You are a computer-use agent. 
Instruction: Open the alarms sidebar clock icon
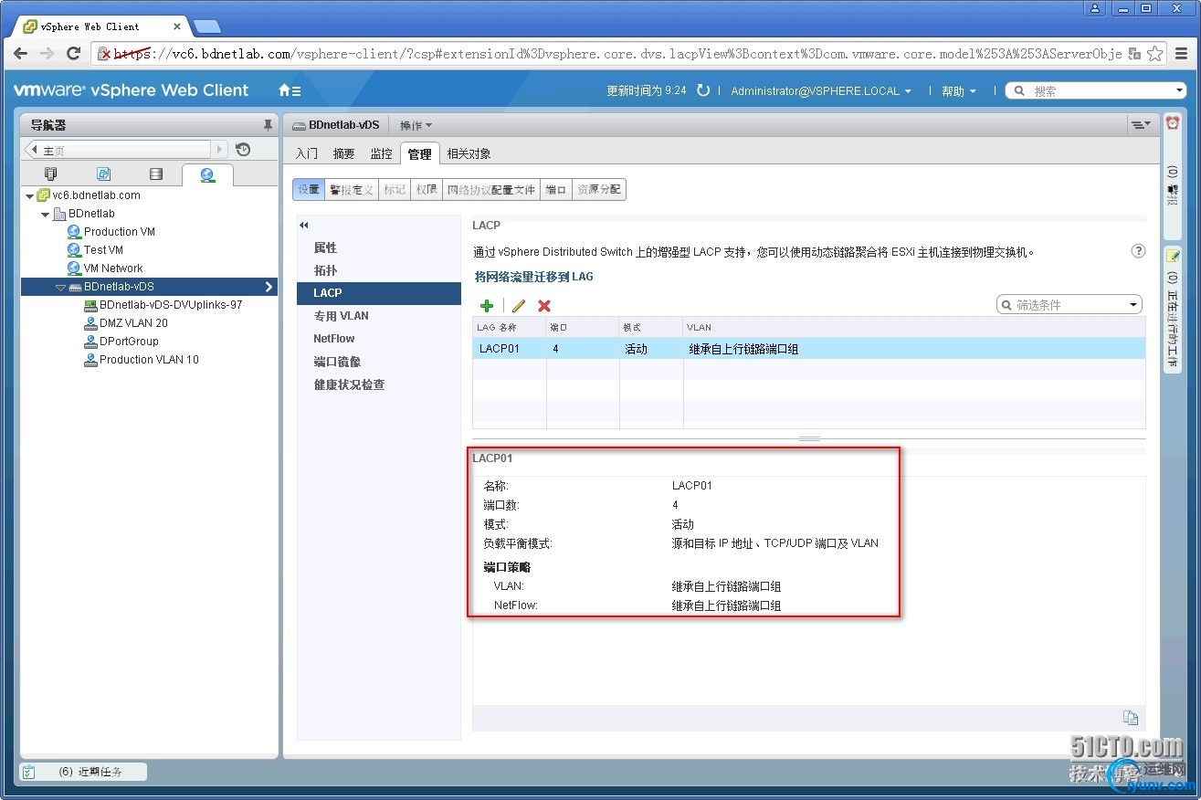point(1173,123)
